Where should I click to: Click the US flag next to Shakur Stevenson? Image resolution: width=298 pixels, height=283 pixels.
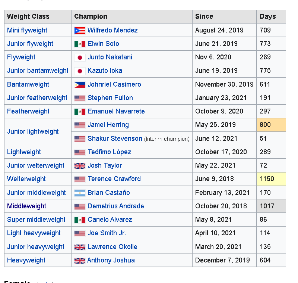(80, 139)
